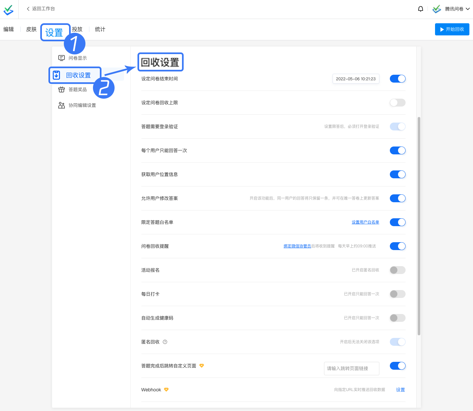Open 答题奖品 gift icon in sidebar

click(x=62, y=89)
